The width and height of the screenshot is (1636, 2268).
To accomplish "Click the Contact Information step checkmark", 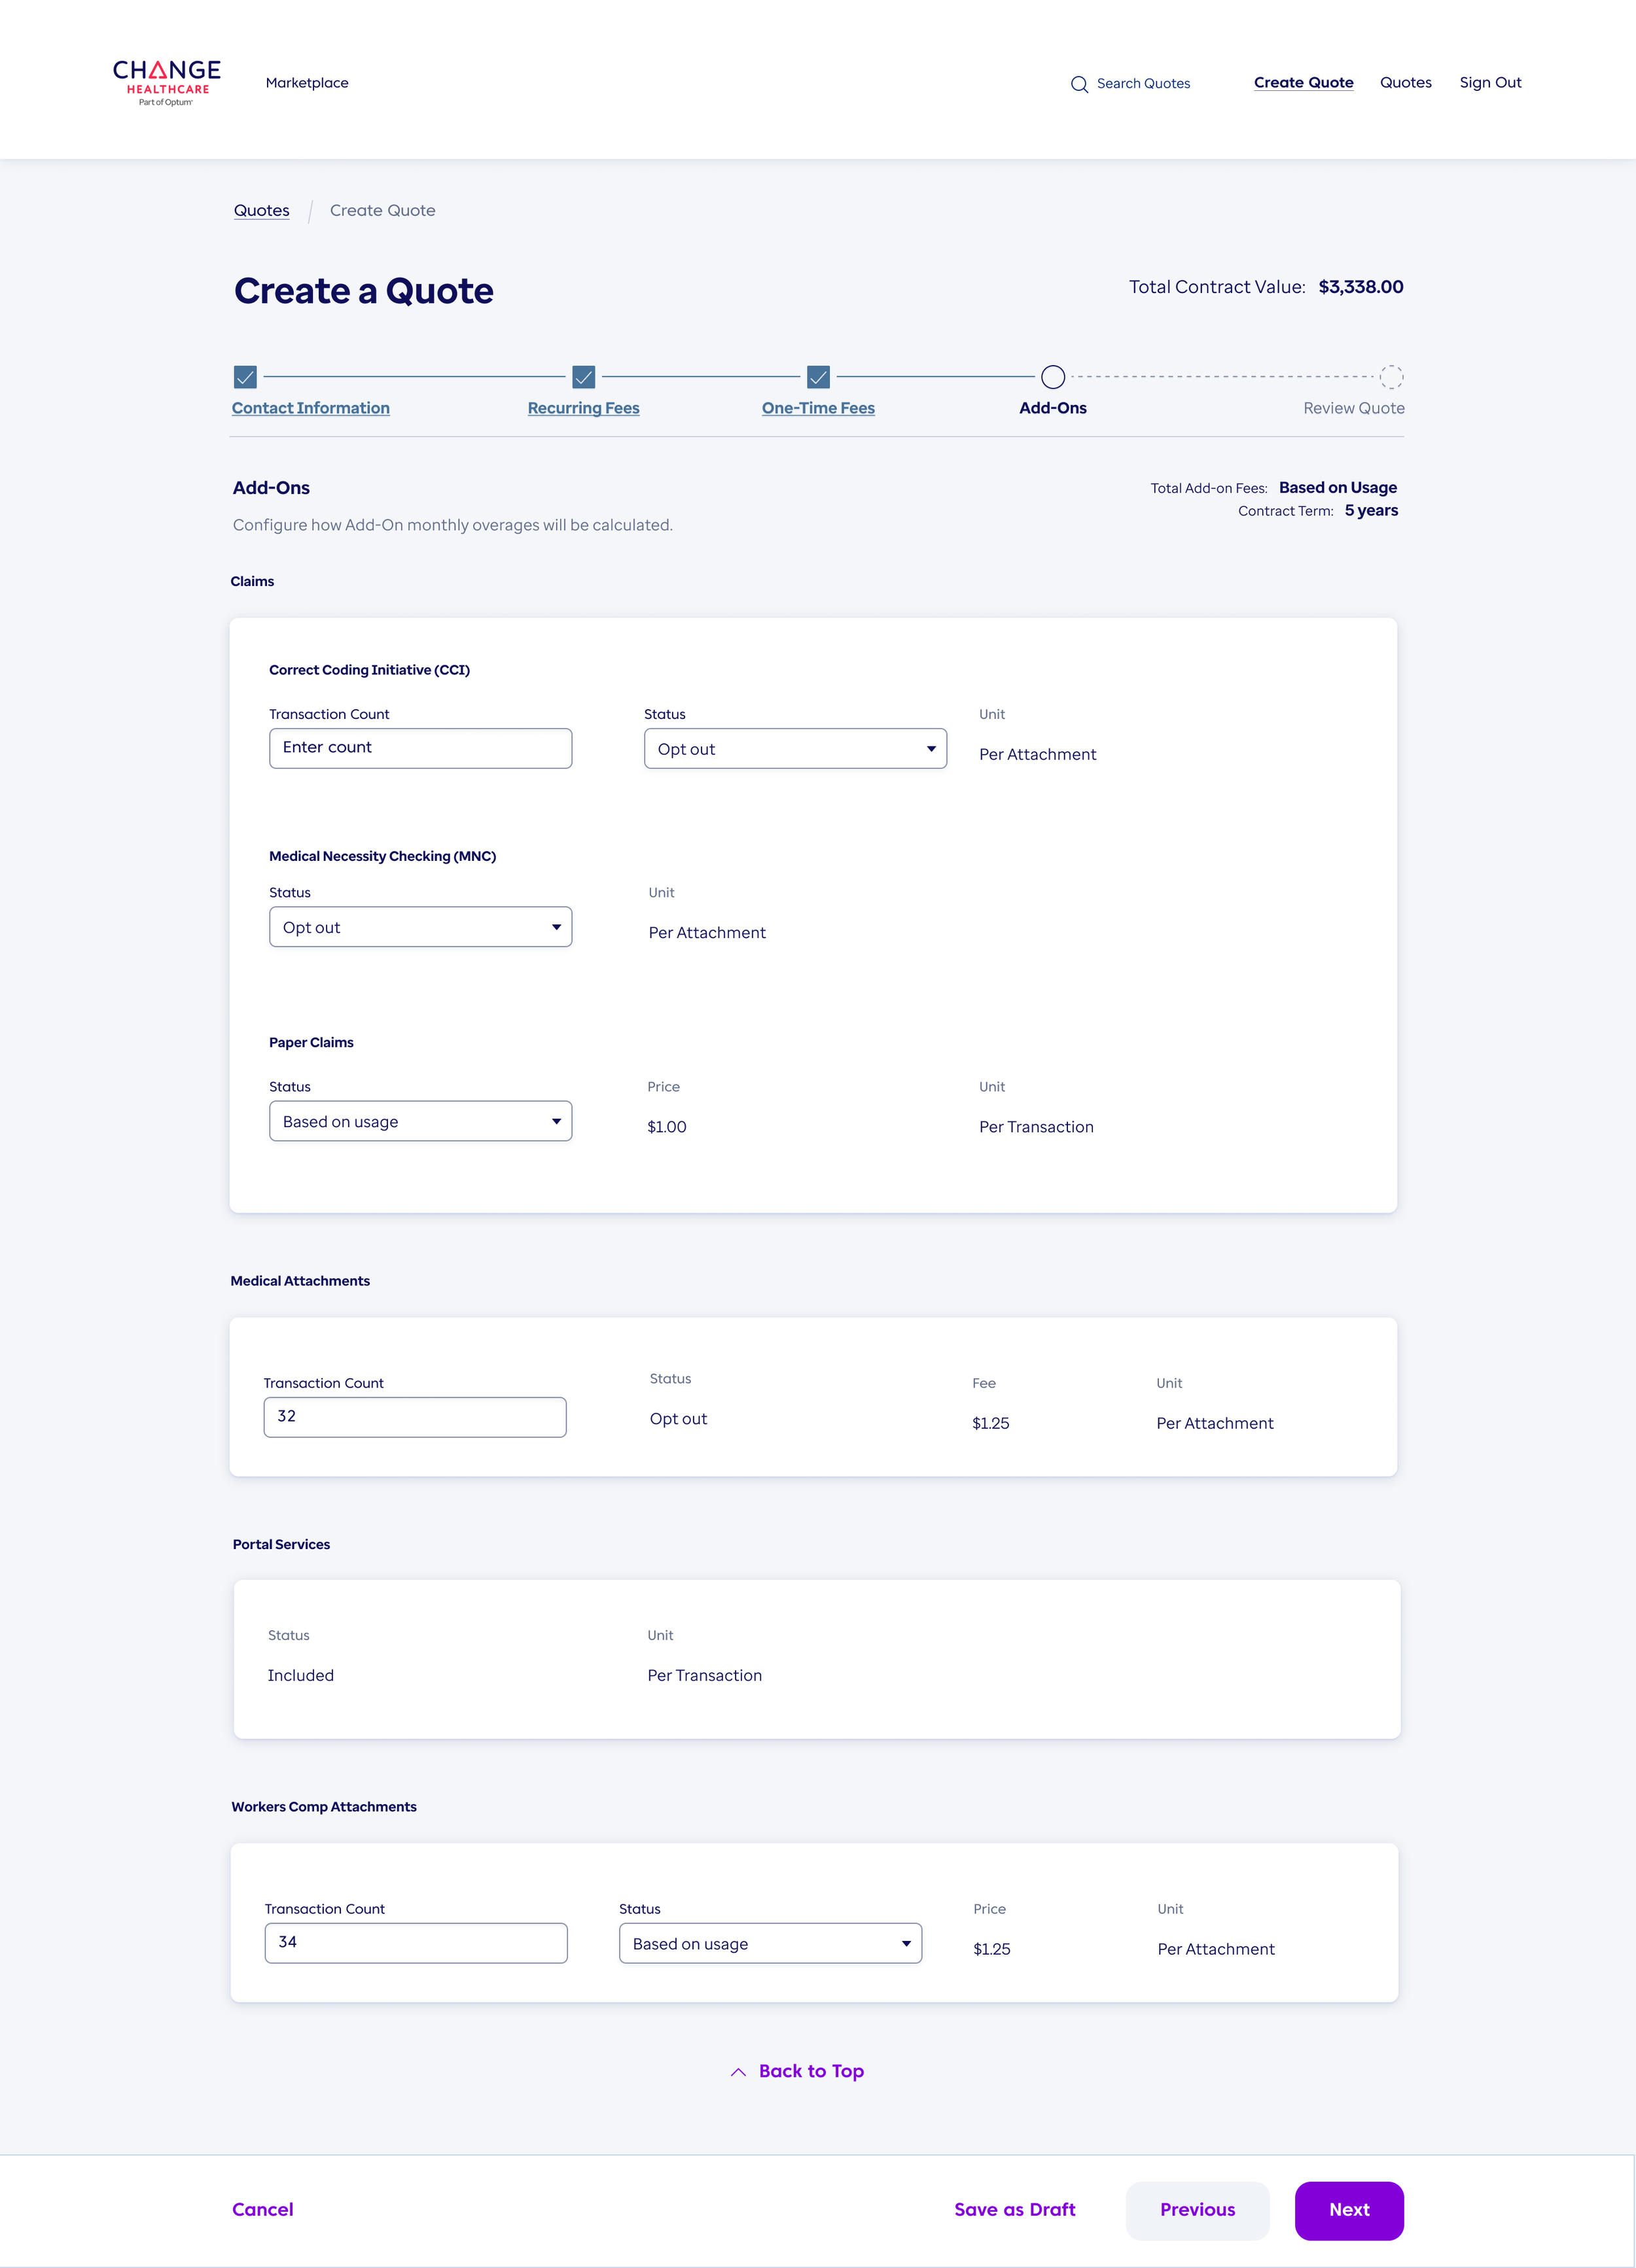I will click(245, 377).
